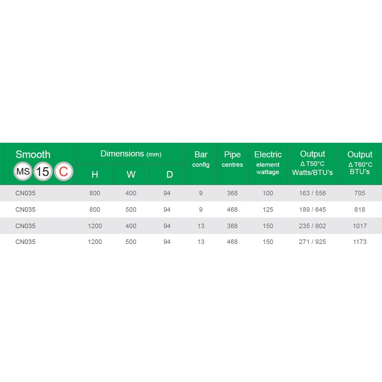Click depth 94 in the 705 row
Screen dimensions: 382x382
pos(167,193)
